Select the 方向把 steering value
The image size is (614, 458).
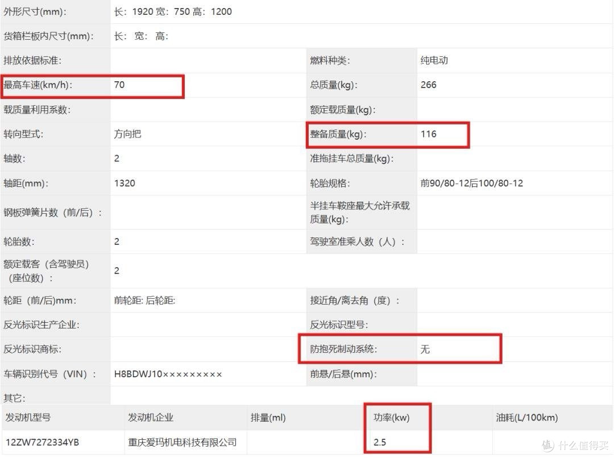(127, 134)
